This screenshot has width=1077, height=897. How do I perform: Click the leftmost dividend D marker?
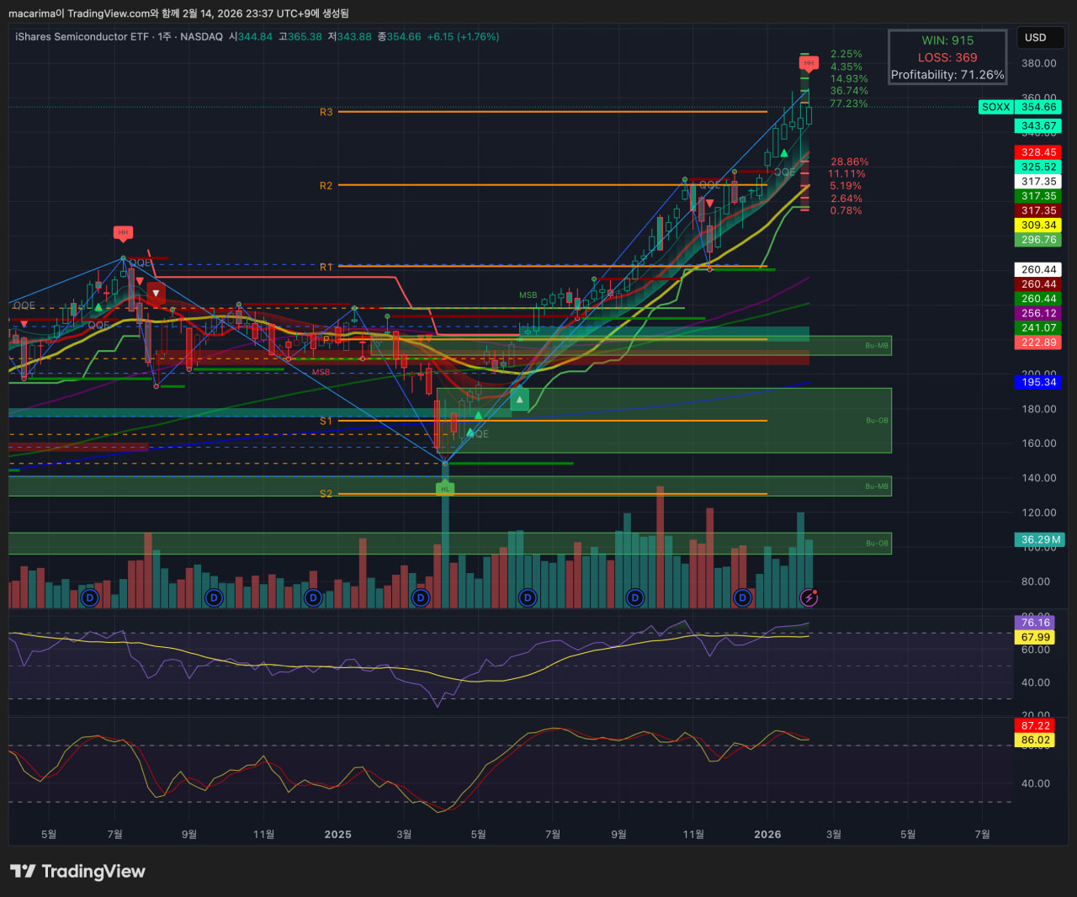click(x=90, y=598)
